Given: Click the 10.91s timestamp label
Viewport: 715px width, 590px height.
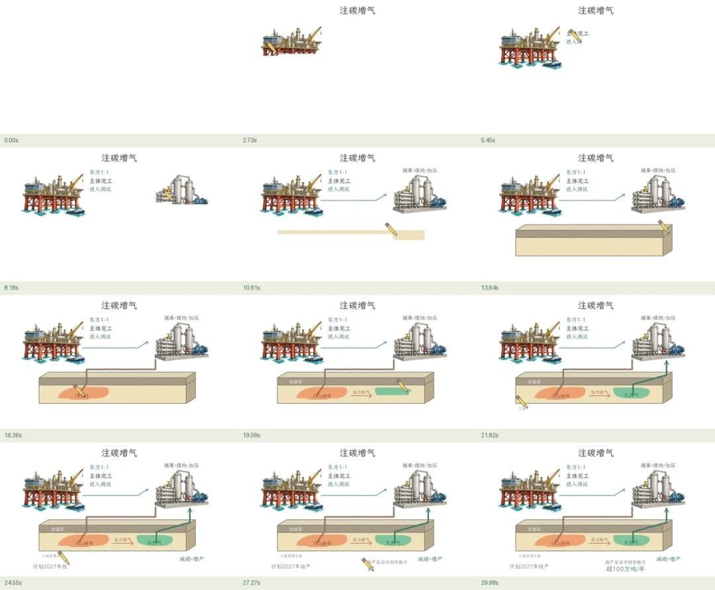Looking at the screenshot, I should 252,287.
